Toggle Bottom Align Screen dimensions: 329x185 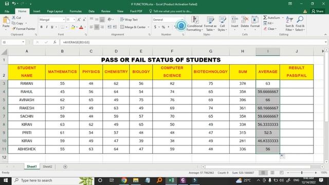102,20
